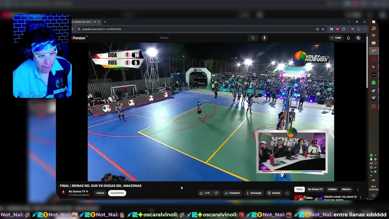Open the media controls icon in Chrome toolbar
Viewport: 389px width, 219px height.
353,29
